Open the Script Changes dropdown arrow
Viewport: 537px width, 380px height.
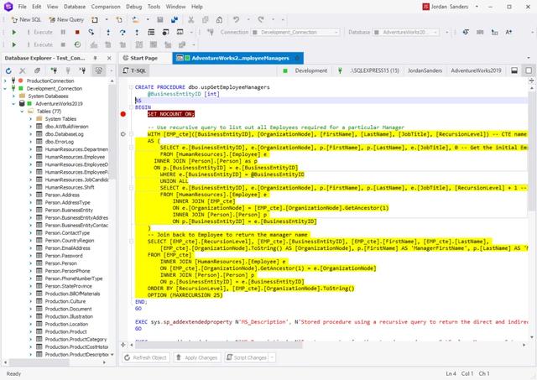click(272, 357)
